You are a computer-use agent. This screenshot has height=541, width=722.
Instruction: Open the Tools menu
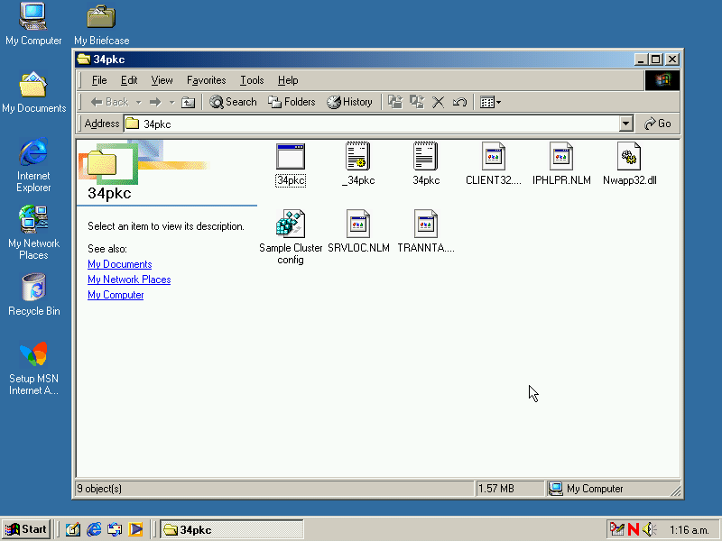pyautogui.click(x=252, y=80)
